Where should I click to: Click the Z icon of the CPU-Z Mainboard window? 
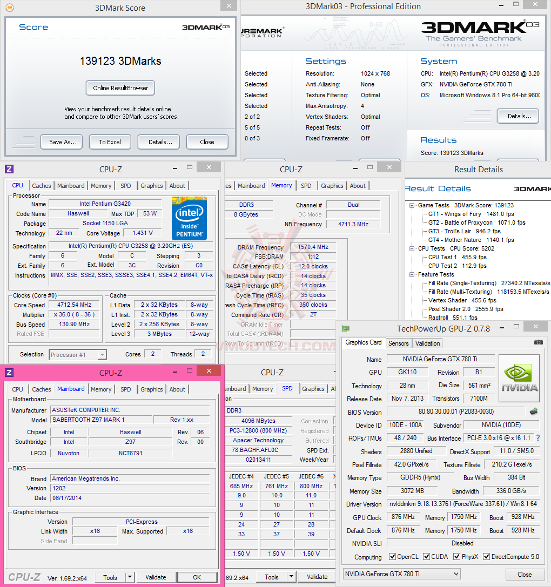point(9,373)
